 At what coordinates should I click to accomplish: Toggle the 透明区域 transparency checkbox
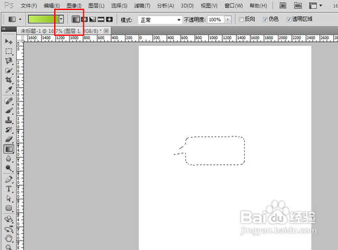coord(289,20)
